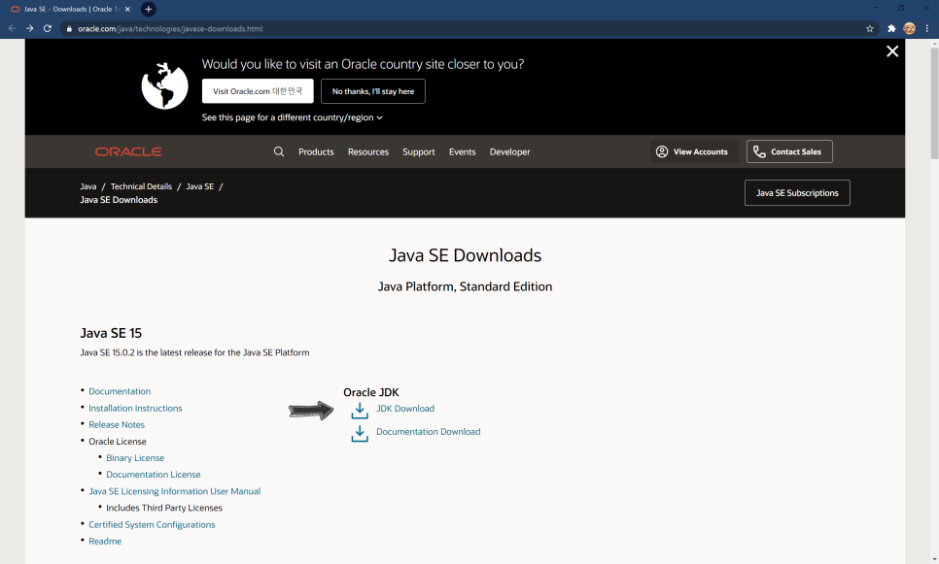Click the address bar URL field
Viewport: 939px width, 564px height.
point(468,29)
